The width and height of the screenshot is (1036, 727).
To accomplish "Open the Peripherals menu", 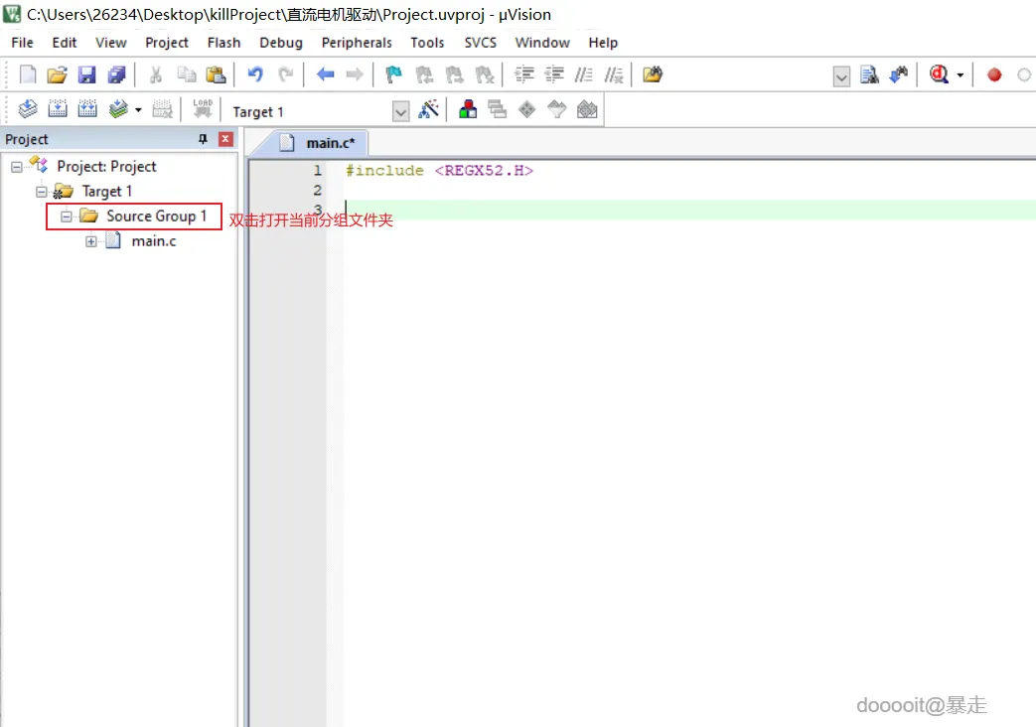I will tap(357, 43).
